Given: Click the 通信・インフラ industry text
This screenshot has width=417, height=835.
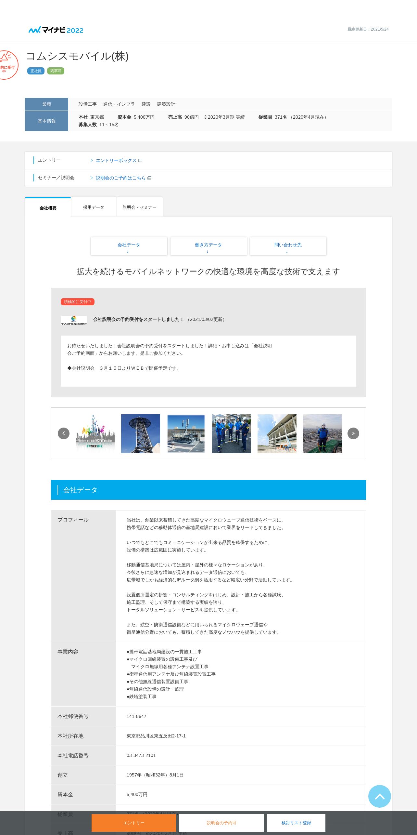Looking at the screenshot, I should pyautogui.click(x=119, y=104).
